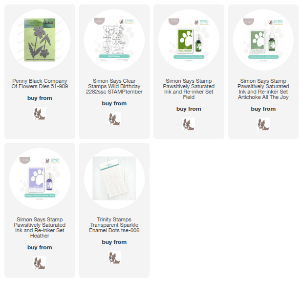Click the store icon under Penny Black Flowers Dies
This screenshot has width=303, height=288.
pos(40,113)
